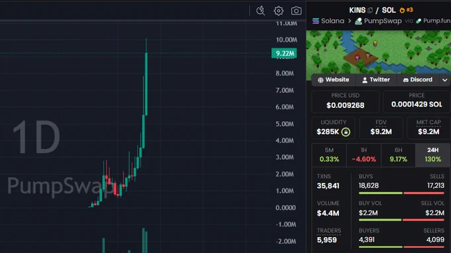Screen dimensions: 451x253
Task: Click the trending fire #3 badge
Action: pos(406,10)
